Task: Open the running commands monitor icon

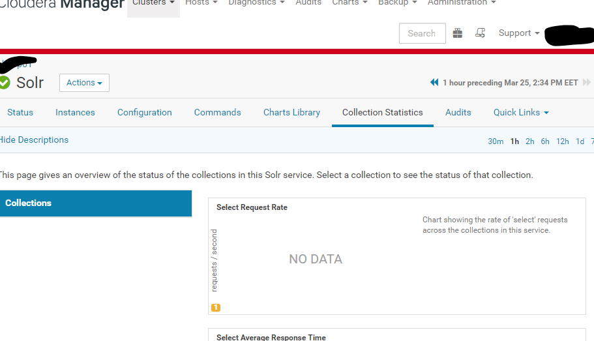Action: click(480, 33)
